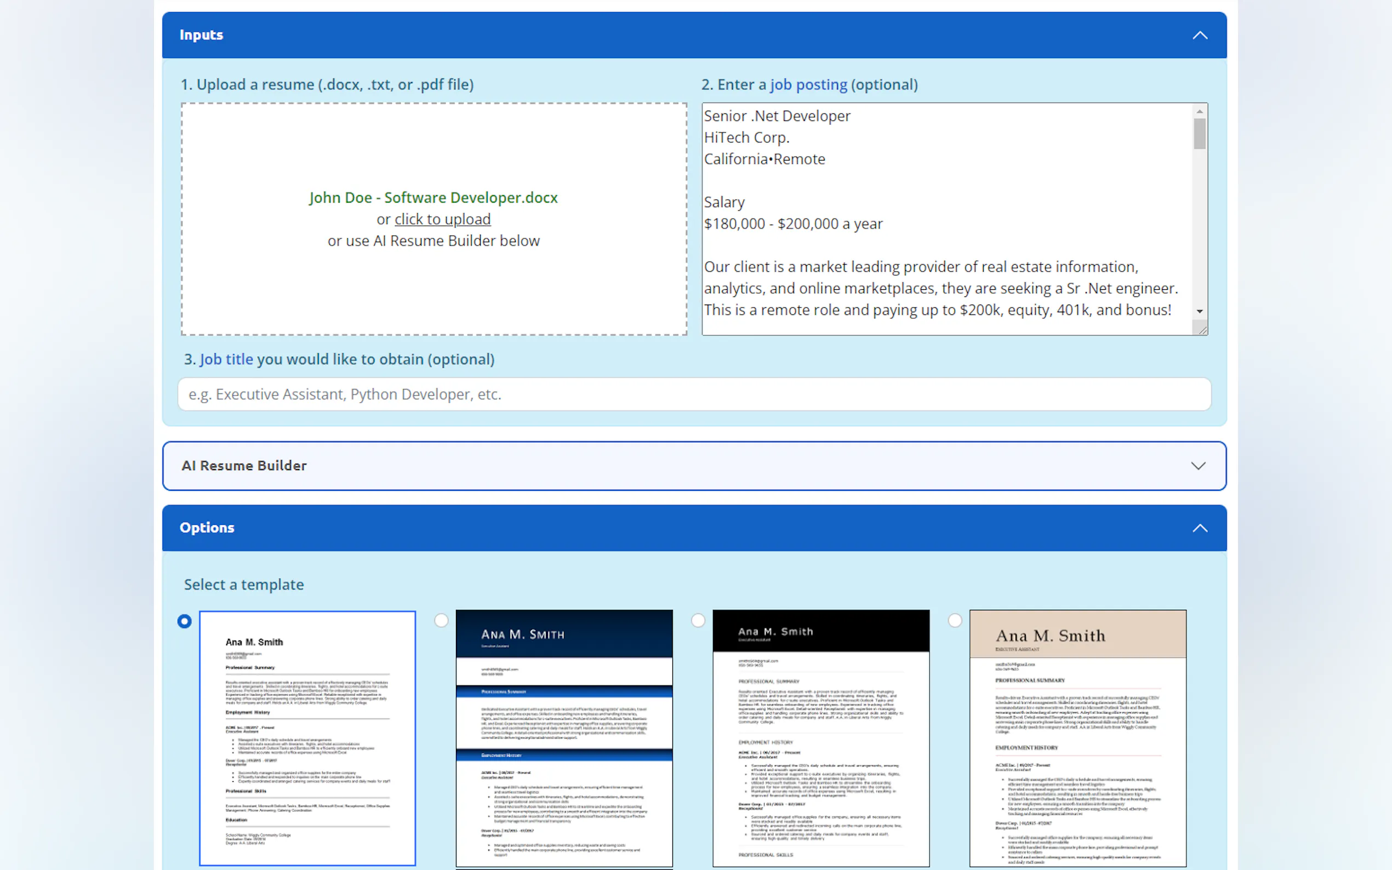Click the job posting scrollbar thumb
1392x870 pixels.
click(x=1199, y=134)
